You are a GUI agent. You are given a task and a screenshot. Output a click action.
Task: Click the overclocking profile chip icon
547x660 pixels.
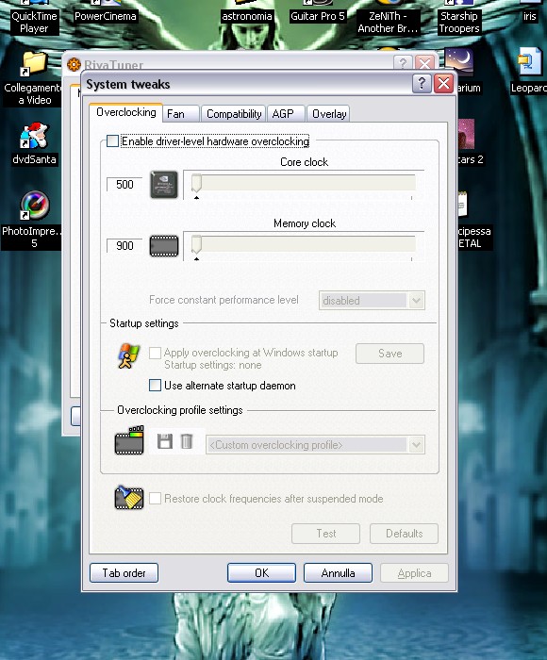129,440
